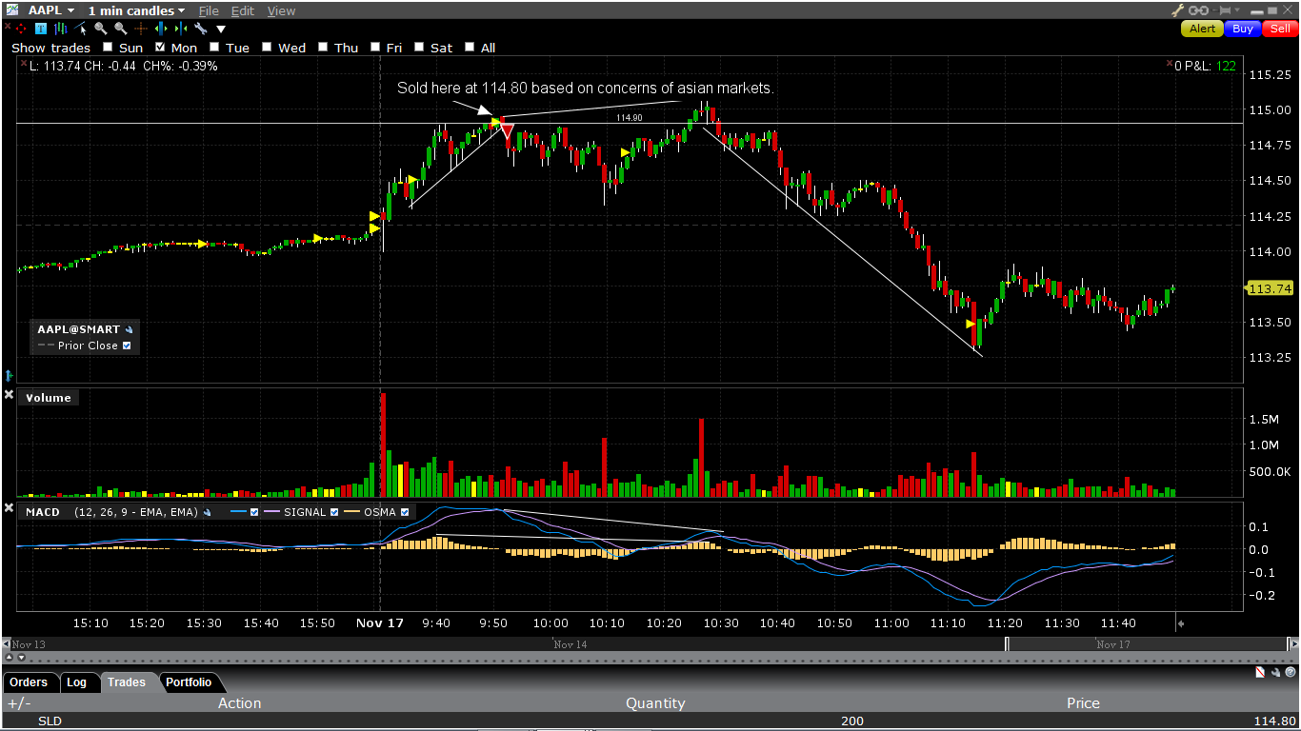The width and height of the screenshot is (1301, 731).
Task: Toggle the MACD line visibility checkbox
Action: pyautogui.click(x=254, y=512)
